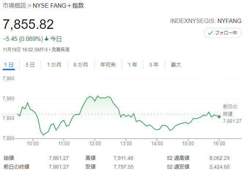Click the down arrow icon beside 今日
Viewport: 247px width, 173px height.
[x=46, y=39]
